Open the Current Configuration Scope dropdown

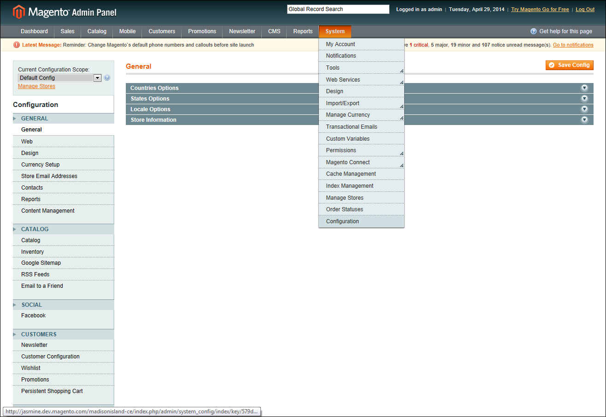click(59, 78)
